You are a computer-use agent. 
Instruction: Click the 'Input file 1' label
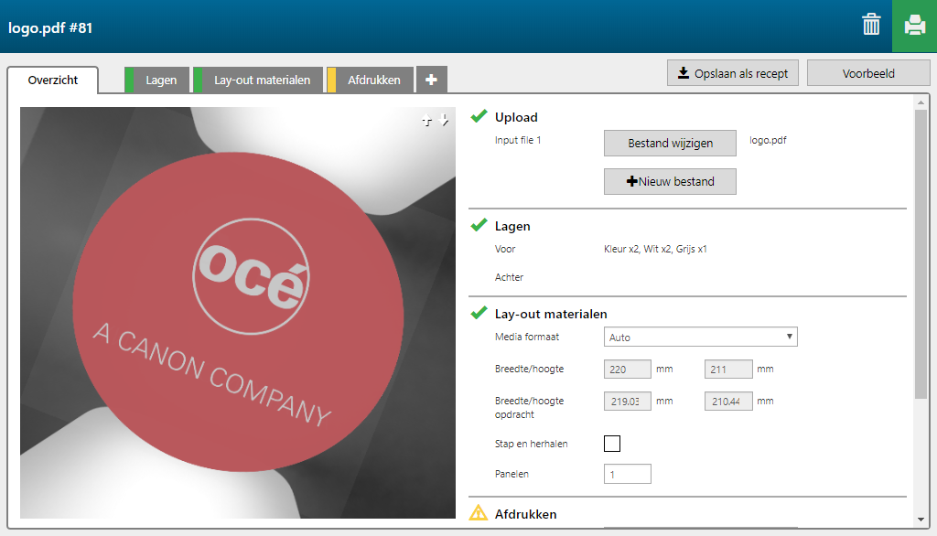click(518, 140)
